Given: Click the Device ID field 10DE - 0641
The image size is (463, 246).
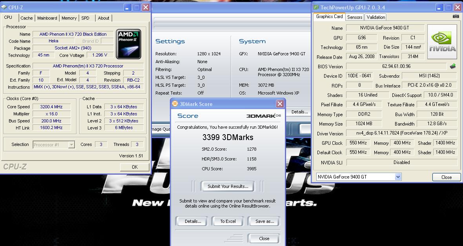Looking at the screenshot, I should click(359, 76).
